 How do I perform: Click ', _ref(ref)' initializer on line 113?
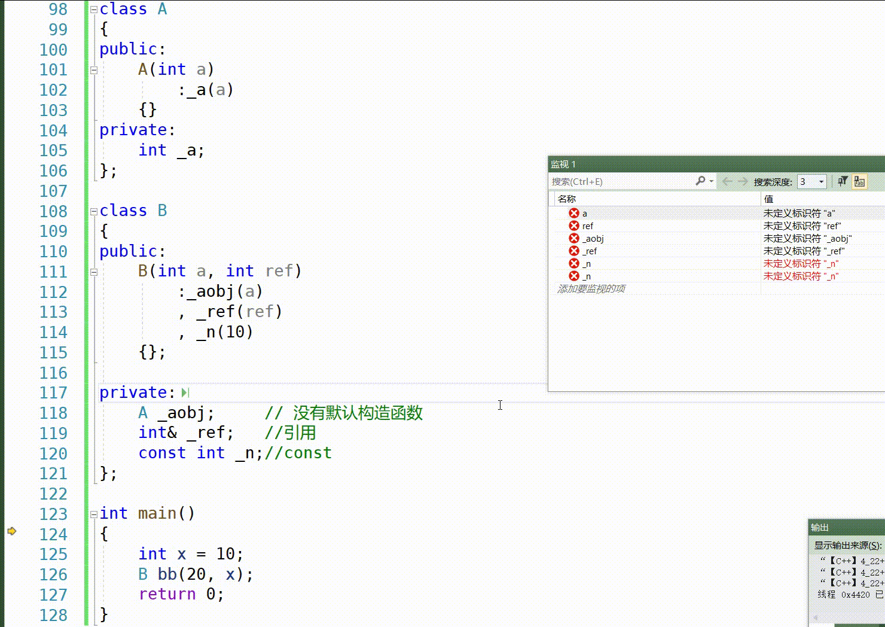pyautogui.click(x=230, y=312)
